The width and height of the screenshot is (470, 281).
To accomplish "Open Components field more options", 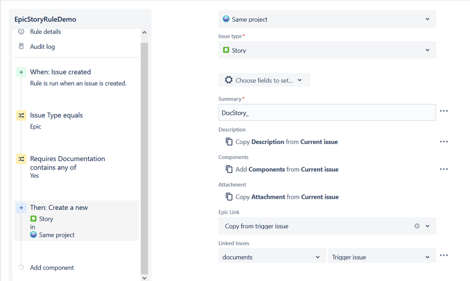I will 444,169.
